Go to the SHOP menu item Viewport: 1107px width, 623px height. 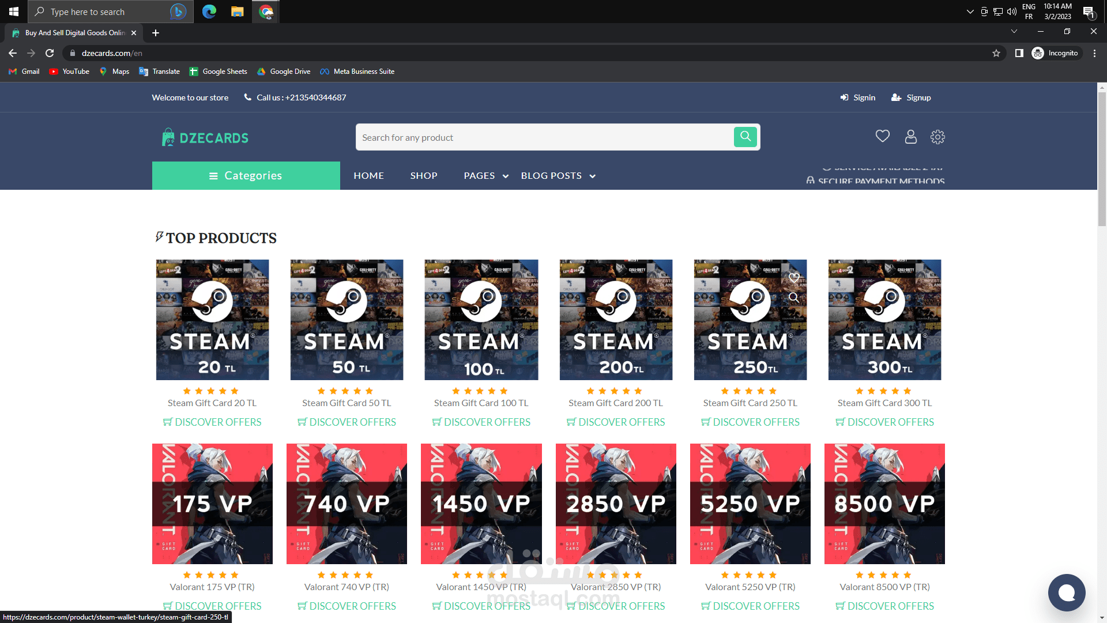(x=424, y=175)
